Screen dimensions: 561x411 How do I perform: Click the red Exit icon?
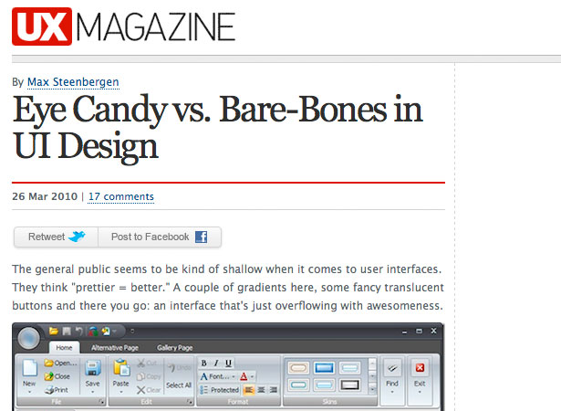pos(420,368)
